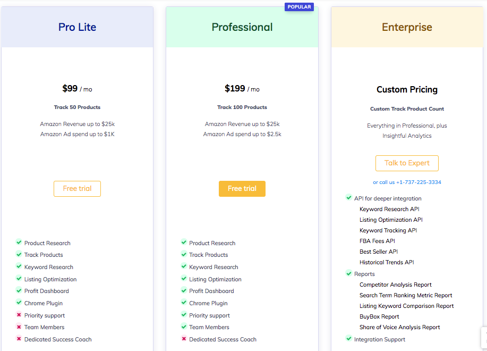Click the Professional plan title
The width and height of the screenshot is (487, 351).
(x=242, y=27)
